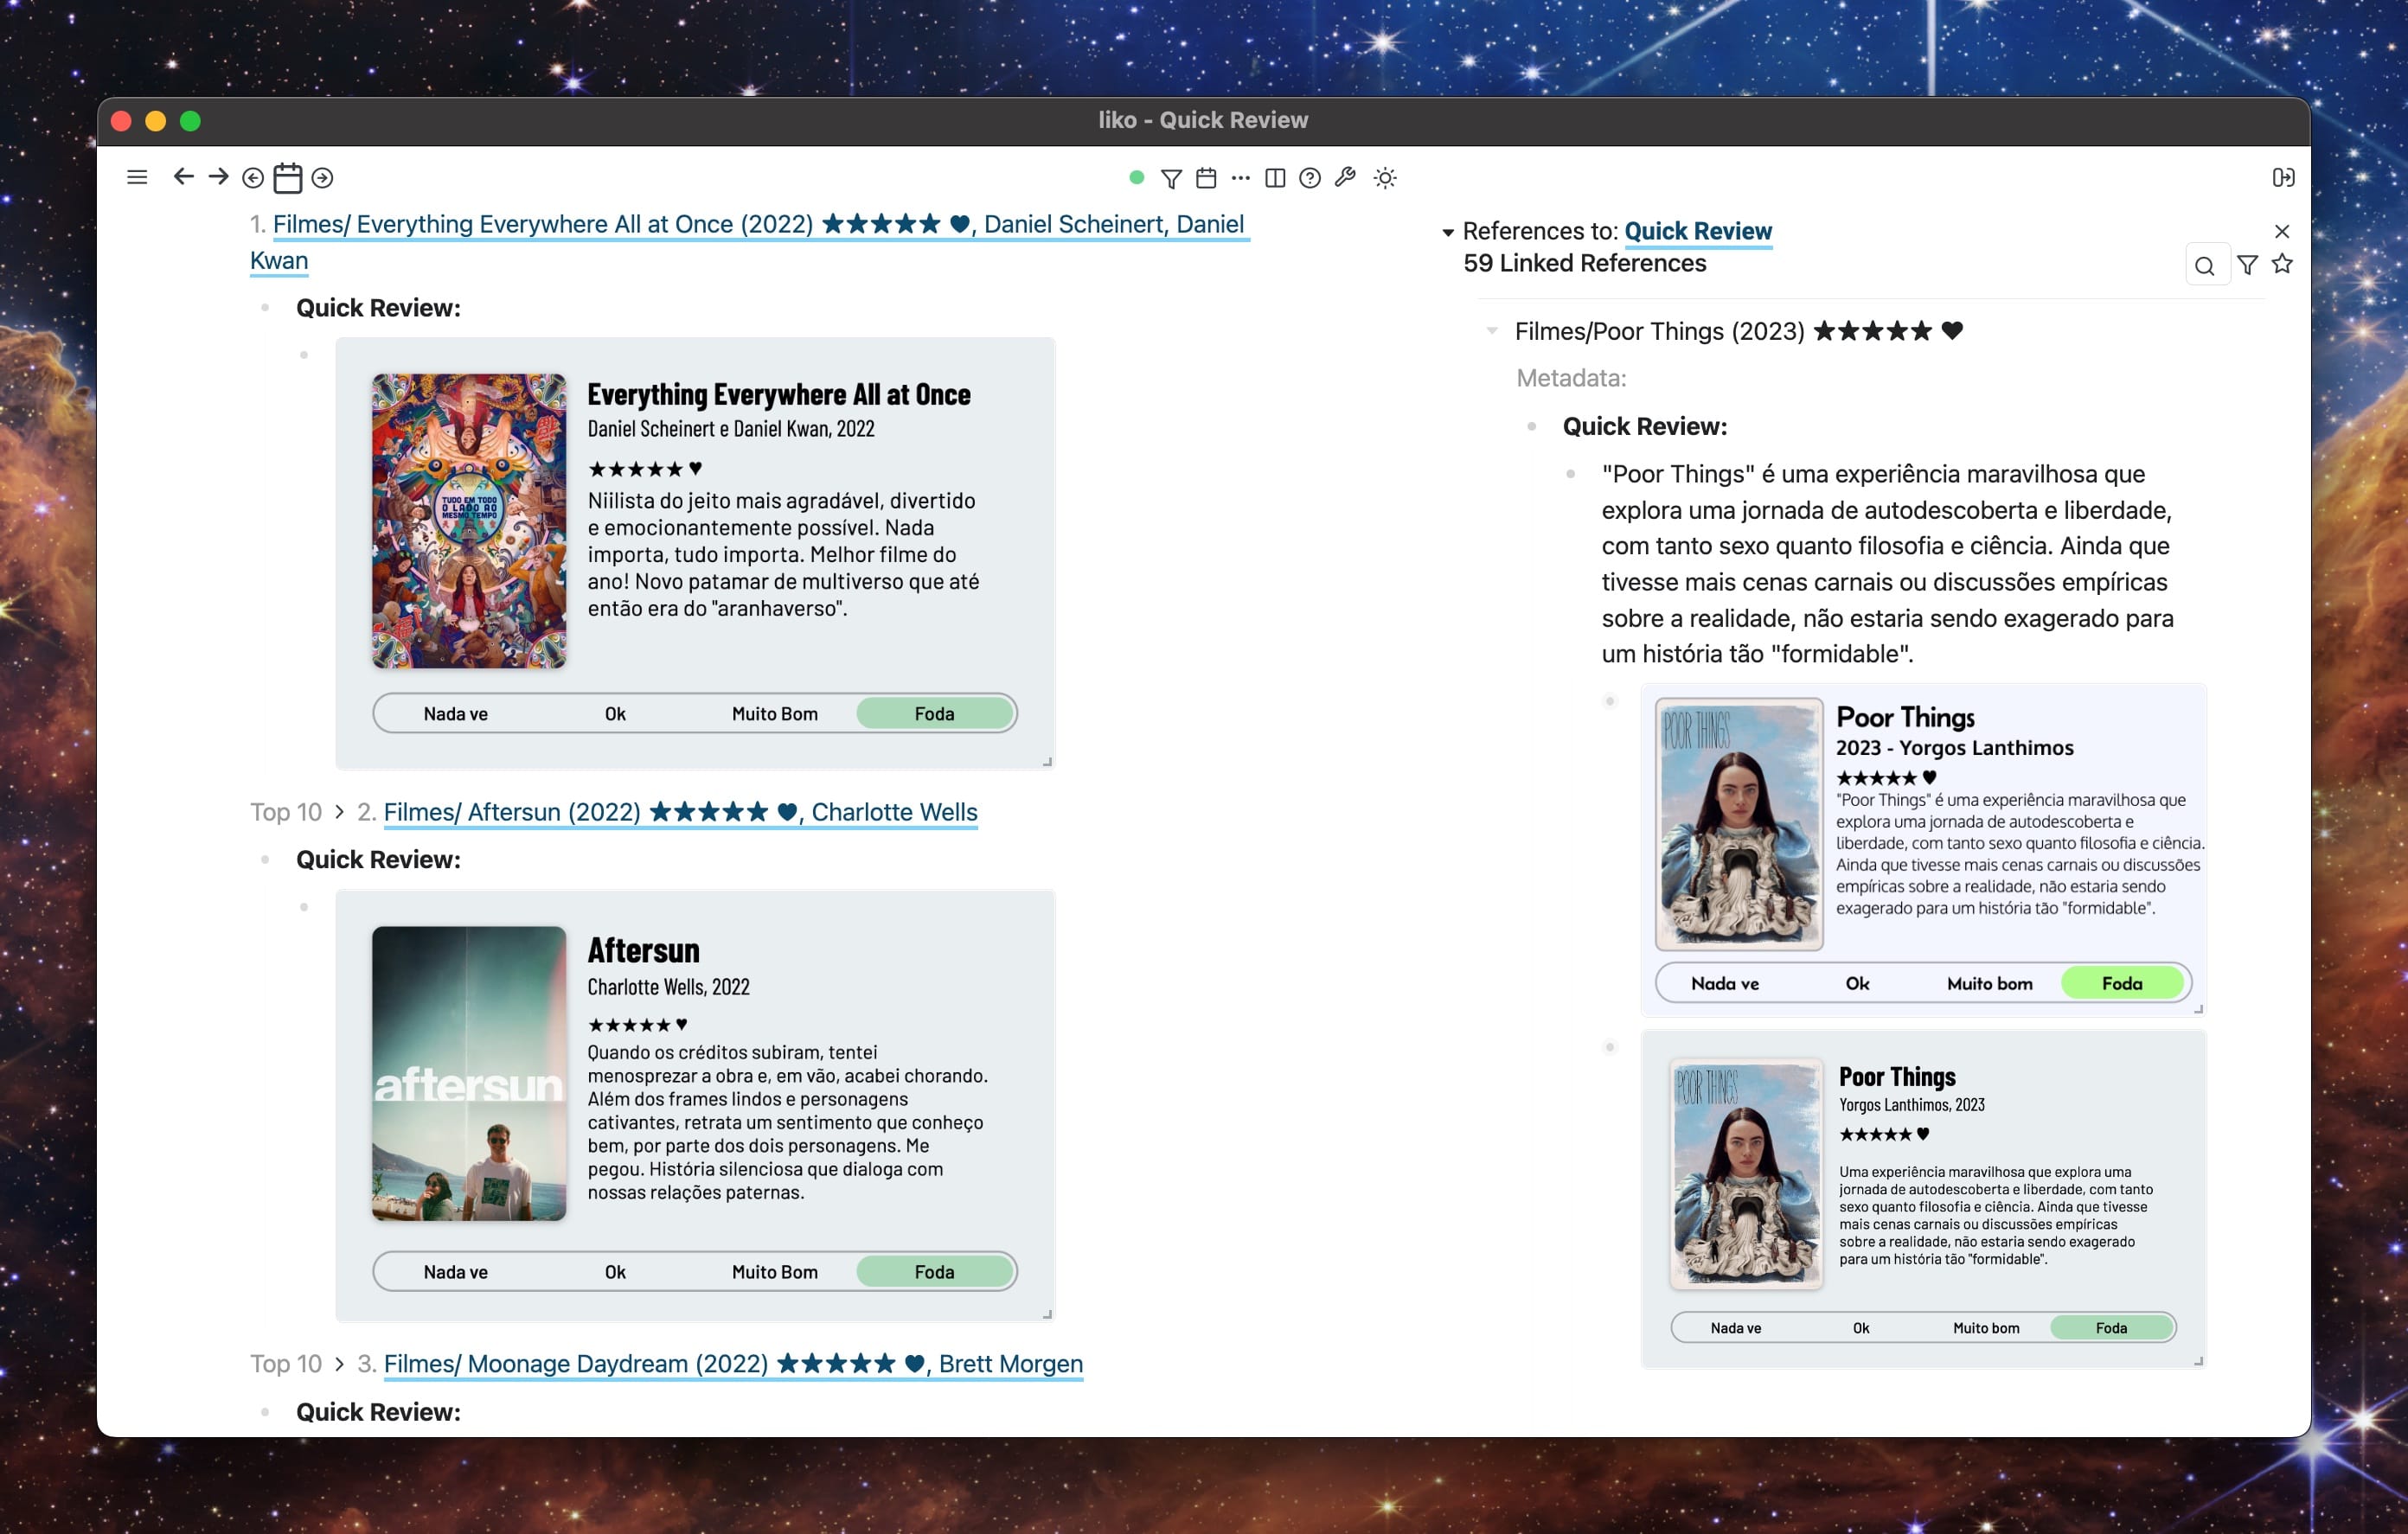Select Muito Bom on Aftersun card
This screenshot has height=1534, width=2408.
(775, 1271)
